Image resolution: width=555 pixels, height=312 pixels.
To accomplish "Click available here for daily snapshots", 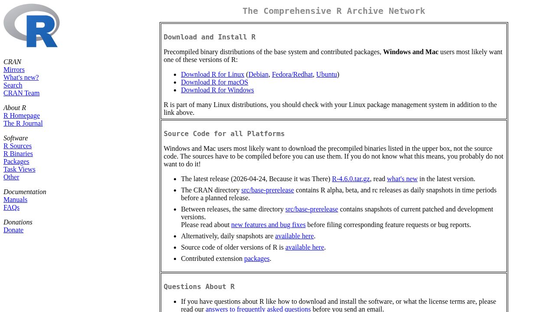I will click(x=294, y=236).
